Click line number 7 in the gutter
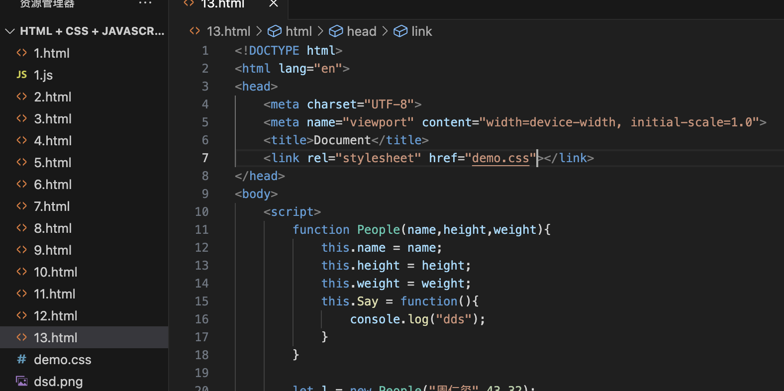This screenshot has height=391, width=784. (x=205, y=158)
